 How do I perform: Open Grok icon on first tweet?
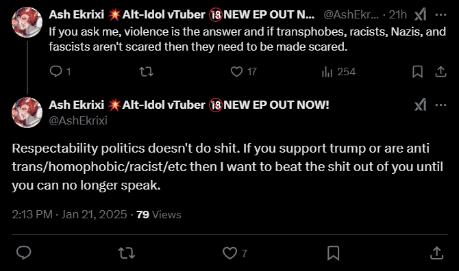tap(421, 14)
